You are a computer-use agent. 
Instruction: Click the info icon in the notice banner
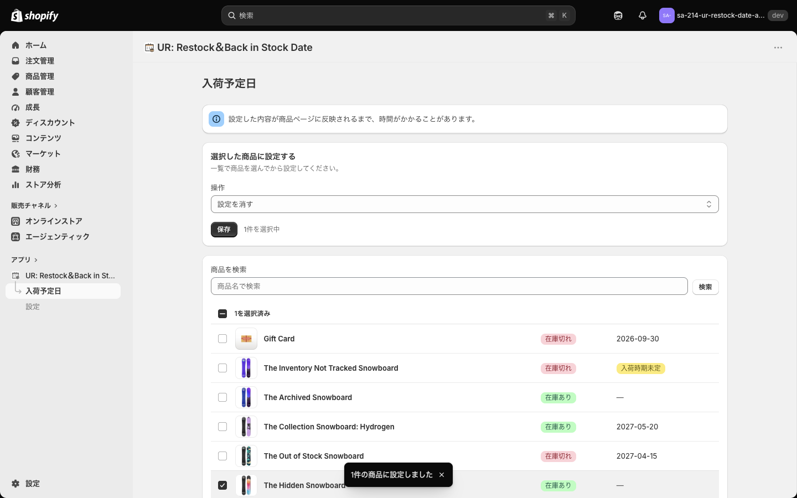tap(216, 119)
